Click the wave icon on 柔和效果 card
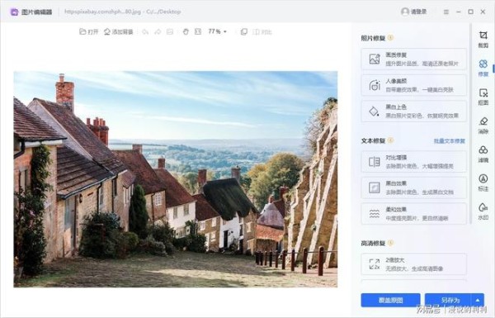The width and height of the screenshot is (495, 318). click(x=375, y=214)
